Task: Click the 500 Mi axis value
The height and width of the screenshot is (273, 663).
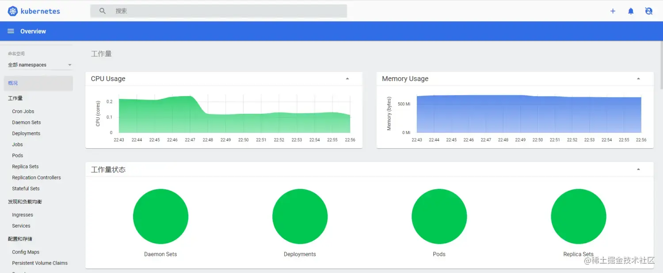Action: (404, 104)
